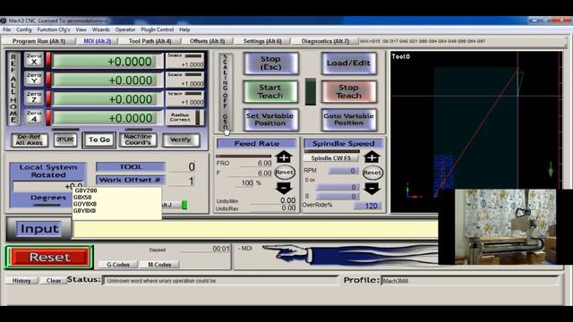Click the Y Scale value field
This screenshot has height=322, width=573.
(x=185, y=83)
